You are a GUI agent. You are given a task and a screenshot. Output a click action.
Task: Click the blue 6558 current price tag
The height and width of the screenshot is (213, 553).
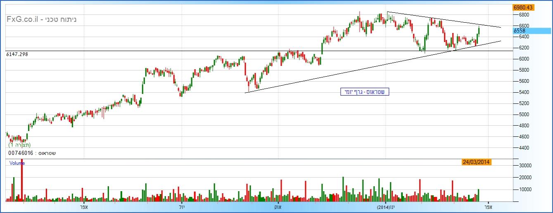(531, 31)
